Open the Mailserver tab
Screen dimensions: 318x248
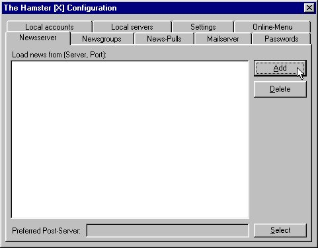(223, 39)
